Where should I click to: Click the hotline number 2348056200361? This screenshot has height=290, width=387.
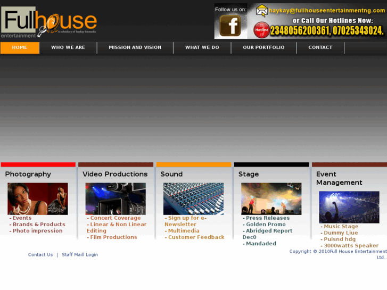coord(300,31)
